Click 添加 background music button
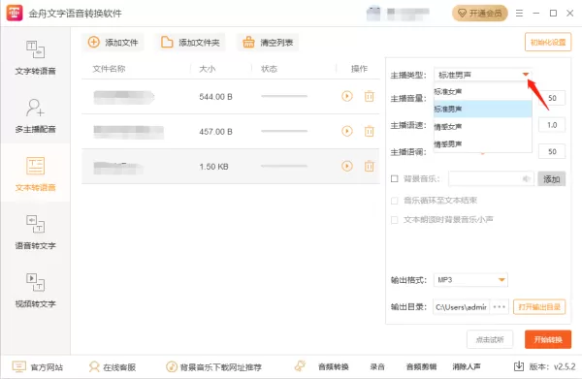This screenshot has height=379, width=582. click(552, 179)
